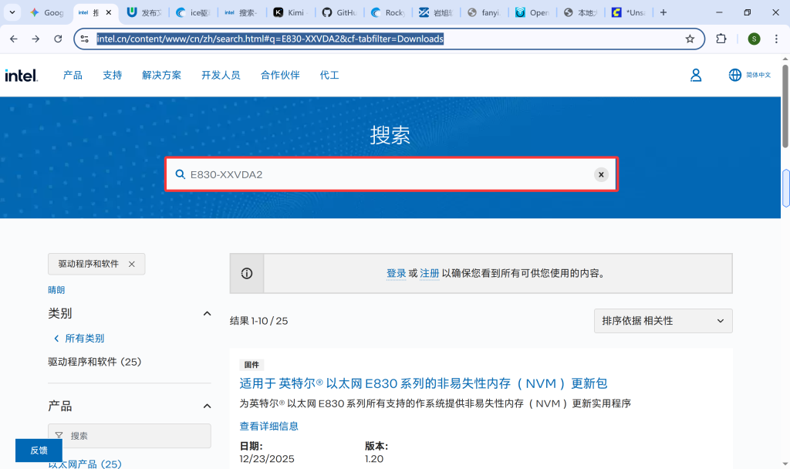Click the product filter 搜索 field
This screenshot has width=790, height=469.
[135, 436]
